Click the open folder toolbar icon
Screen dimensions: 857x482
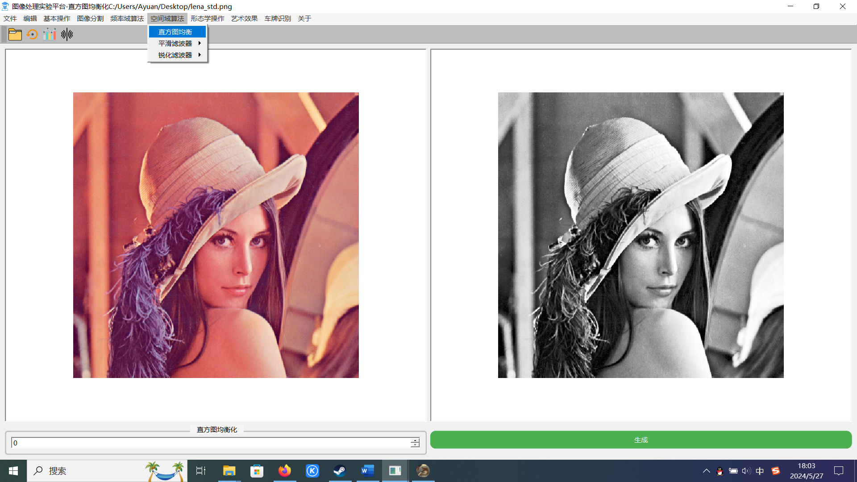click(15, 34)
